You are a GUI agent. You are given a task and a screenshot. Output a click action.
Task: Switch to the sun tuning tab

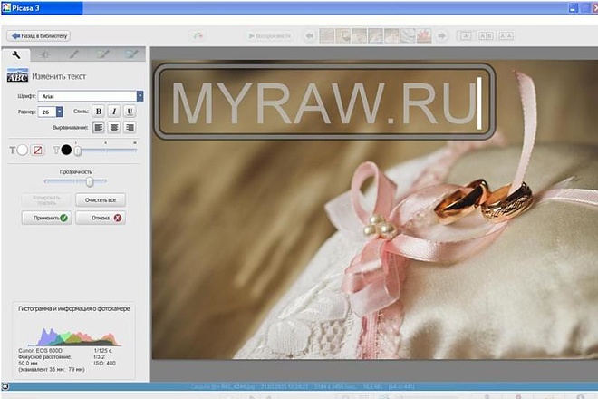45,54
